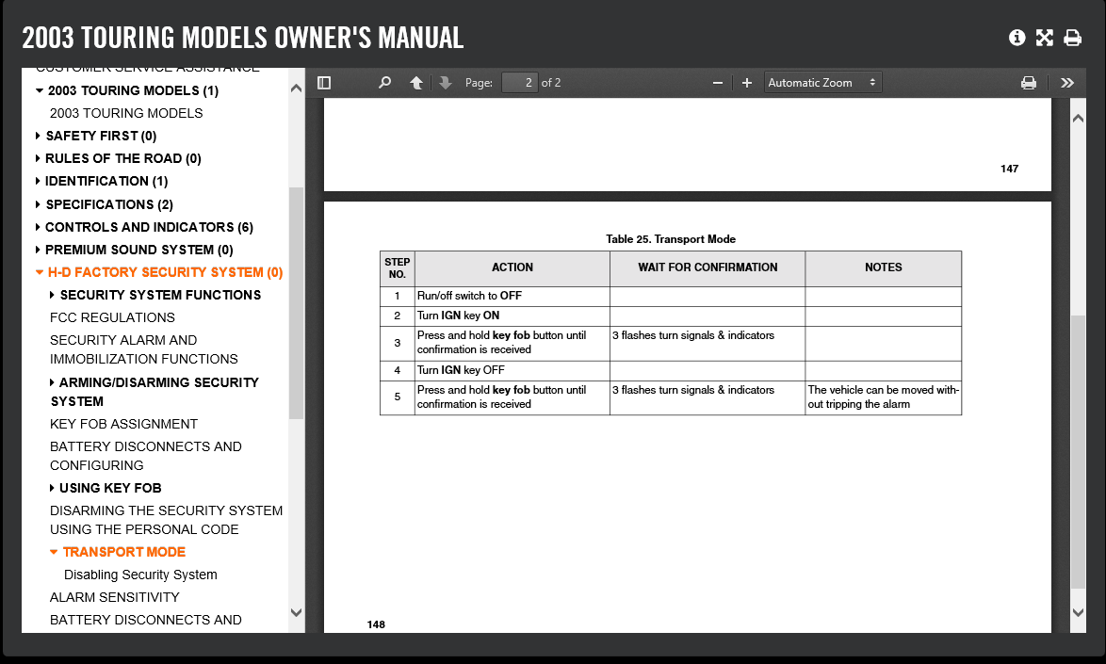
Task: Open the Automatic Zoom dropdown
Action: (822, 83)
